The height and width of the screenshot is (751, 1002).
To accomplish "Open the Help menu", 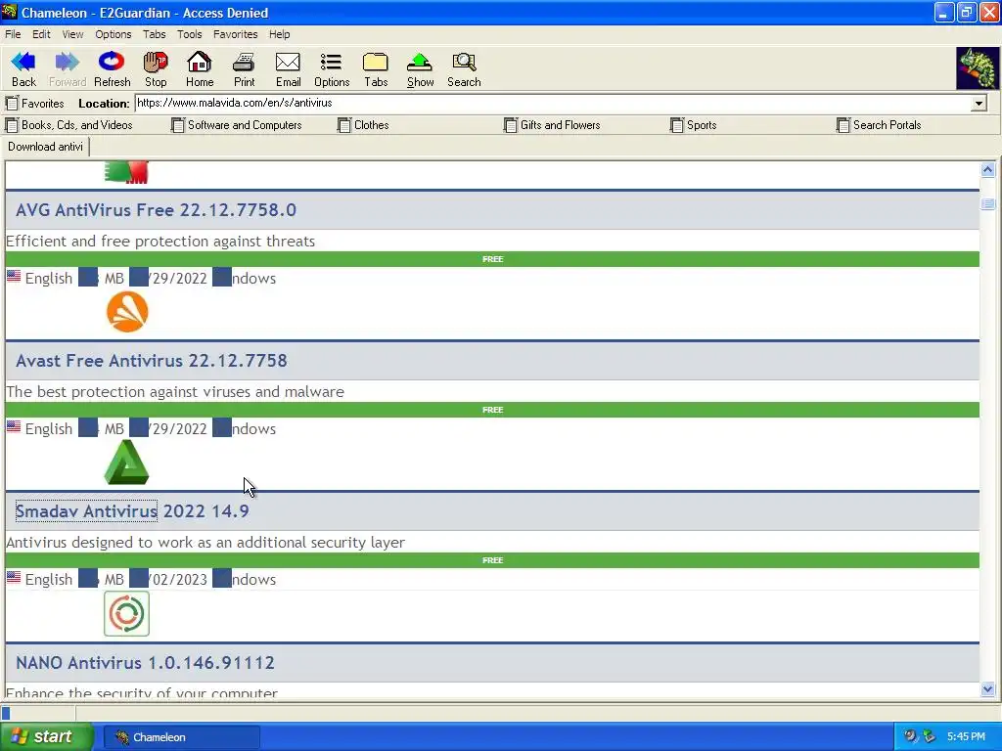I will [279, 34].
